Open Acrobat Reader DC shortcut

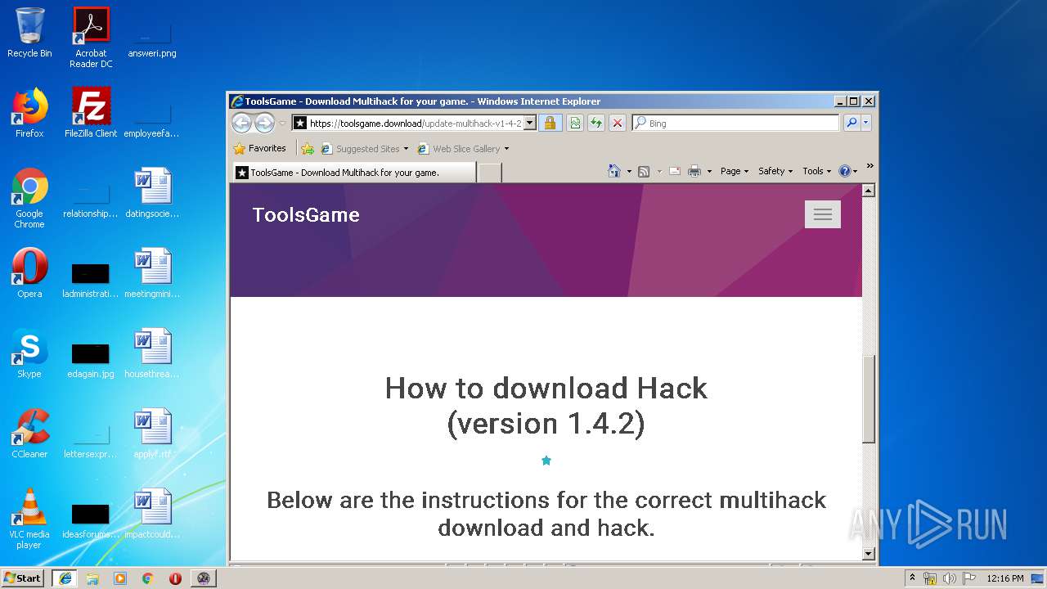(91, 38)
